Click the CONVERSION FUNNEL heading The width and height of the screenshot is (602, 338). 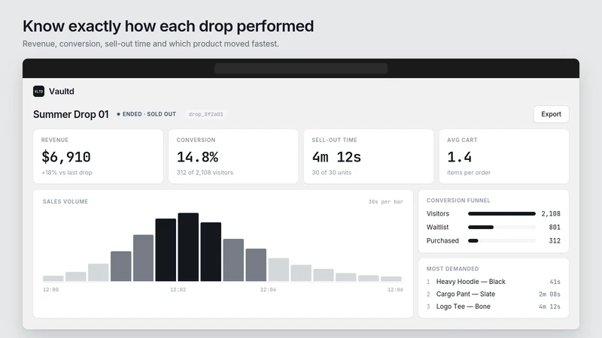click(x=458, y=201)
